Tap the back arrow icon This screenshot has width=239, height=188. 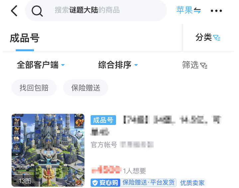14,11
